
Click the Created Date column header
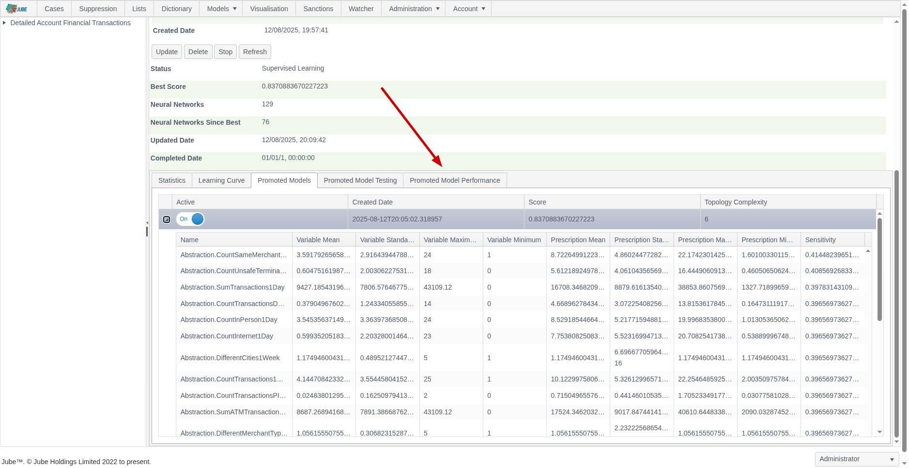pos(436,202)
